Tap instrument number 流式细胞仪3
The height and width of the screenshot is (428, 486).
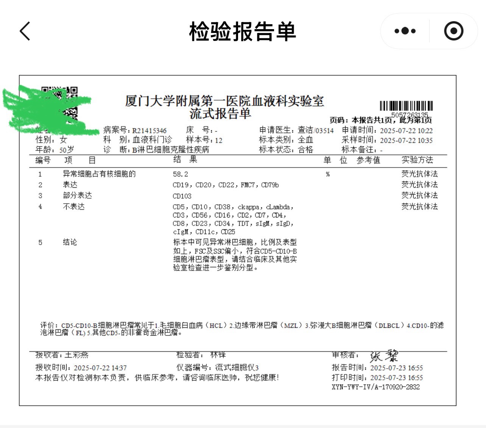(x=237, y=367)
